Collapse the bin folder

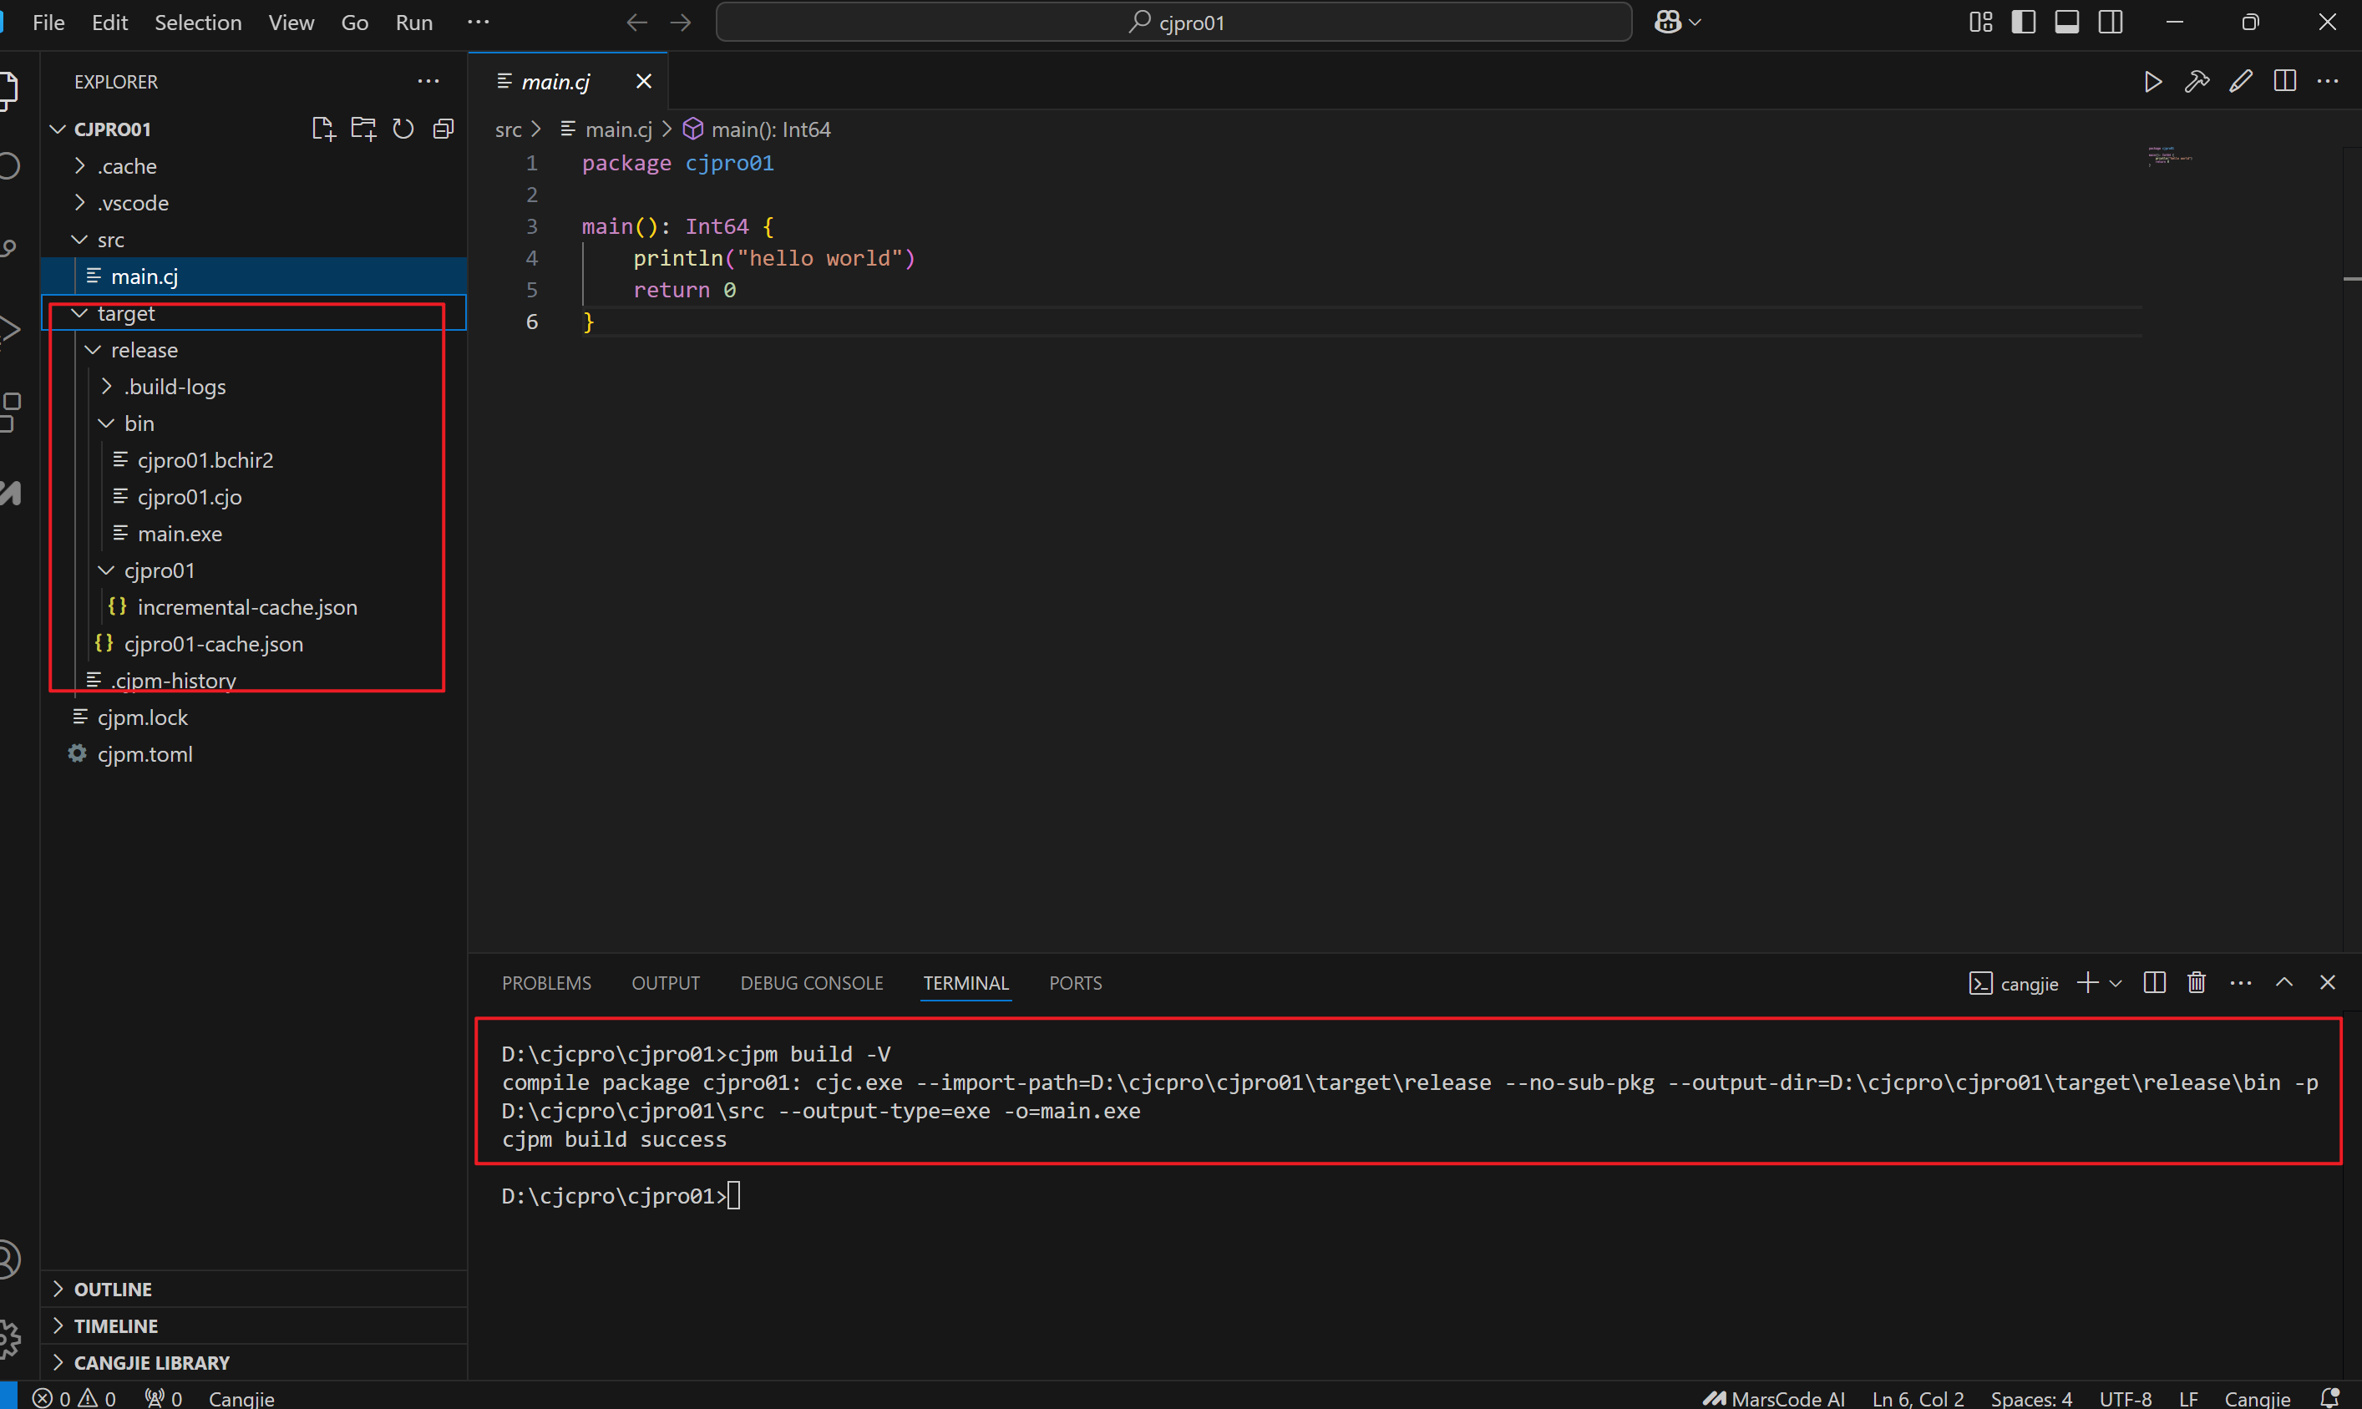pos(255,423)
